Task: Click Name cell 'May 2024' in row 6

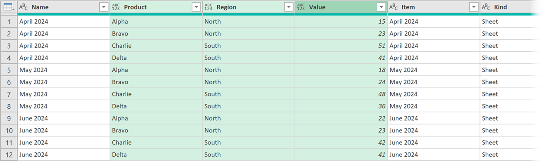Action: pyautogui.click(x=64, y=82)
